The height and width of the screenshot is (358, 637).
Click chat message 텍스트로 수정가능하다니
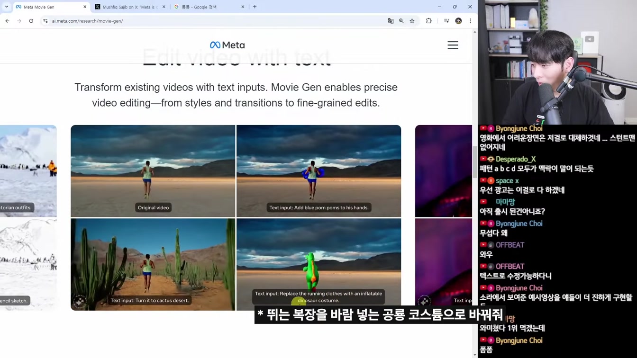point(515,276)
